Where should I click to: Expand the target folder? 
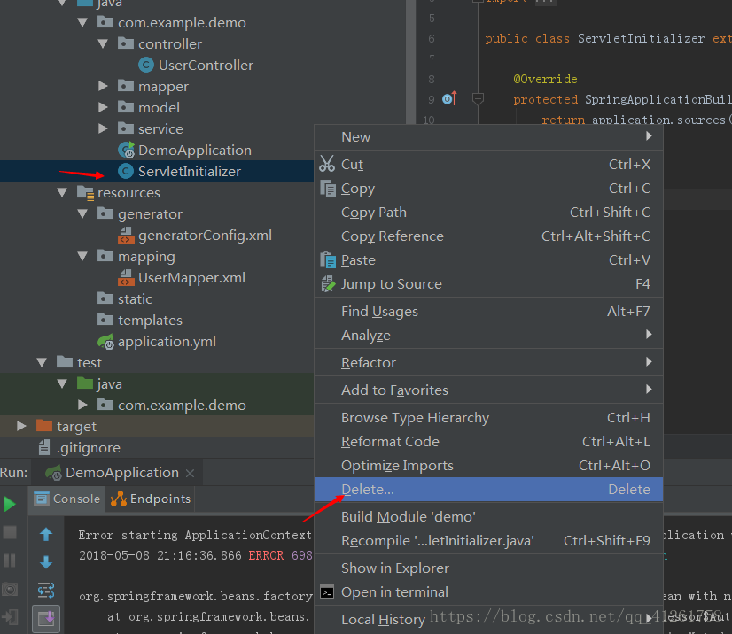21,425
